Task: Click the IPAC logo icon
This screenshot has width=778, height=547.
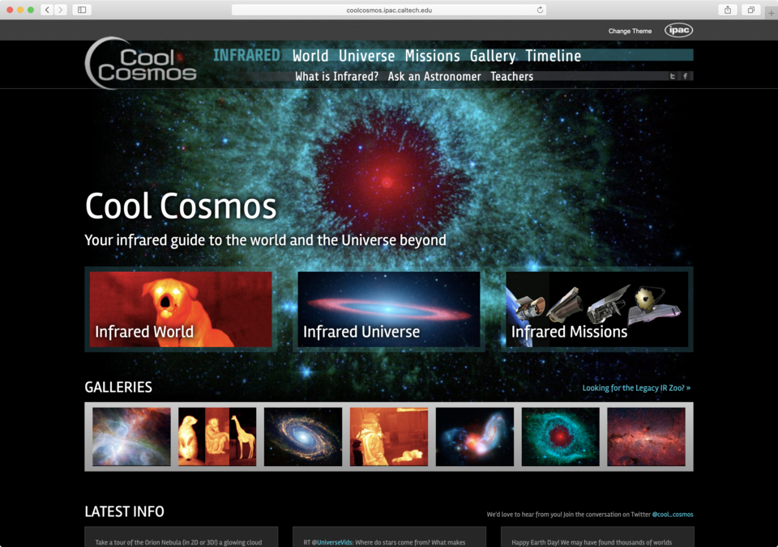Action: [x=678, y=31]
